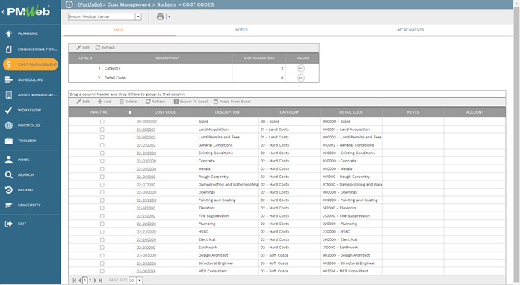Click the printer icon
This screenshot has height=285, width=520.
click(x=161, y=16)
